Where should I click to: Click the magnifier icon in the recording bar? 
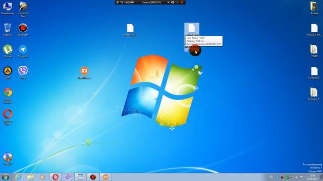(x=122, y=2)
